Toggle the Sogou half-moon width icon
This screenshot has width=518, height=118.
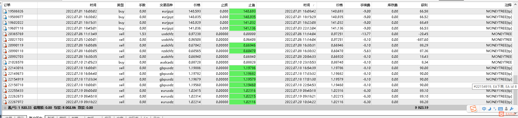[490, 109]
